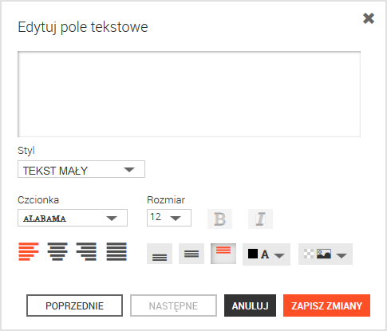This screenshot has height=331, width=387.
Task: Click the NASTĘPNE button
Action: coord(173,305)
